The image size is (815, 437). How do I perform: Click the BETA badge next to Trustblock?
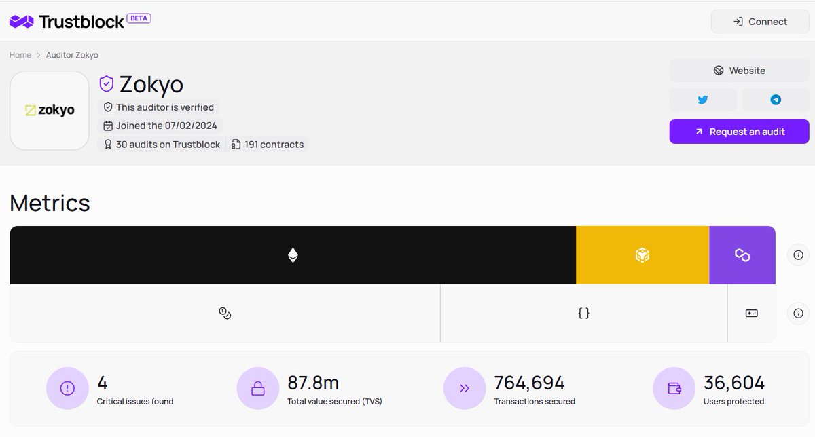(x=139, y=18)
